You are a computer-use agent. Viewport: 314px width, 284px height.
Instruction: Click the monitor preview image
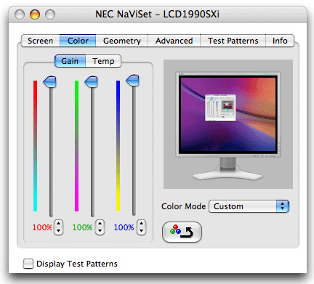tap(228, 124)
